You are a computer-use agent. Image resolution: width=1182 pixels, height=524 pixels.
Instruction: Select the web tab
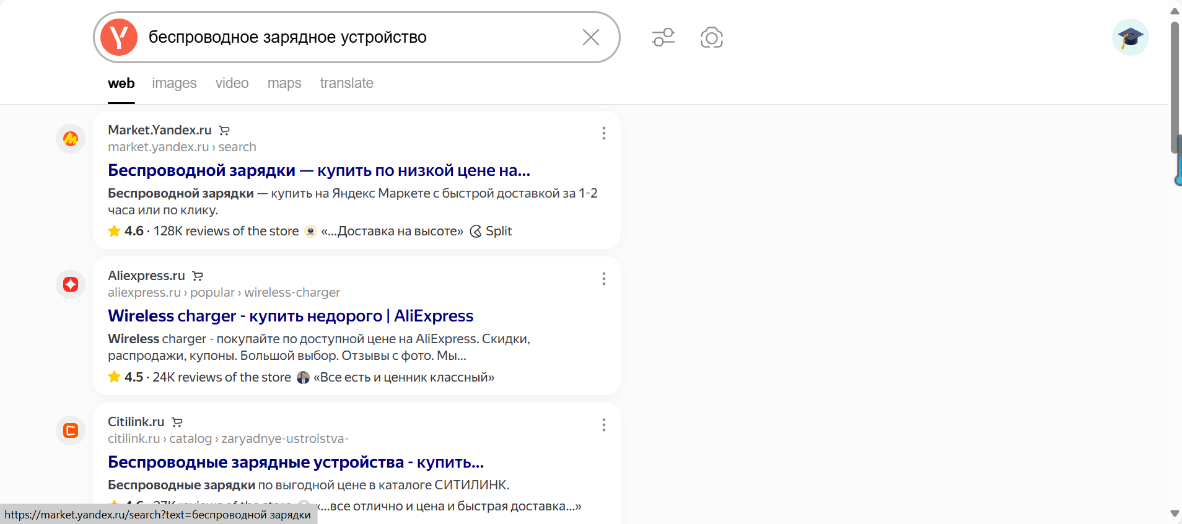(x=121, y=83)
